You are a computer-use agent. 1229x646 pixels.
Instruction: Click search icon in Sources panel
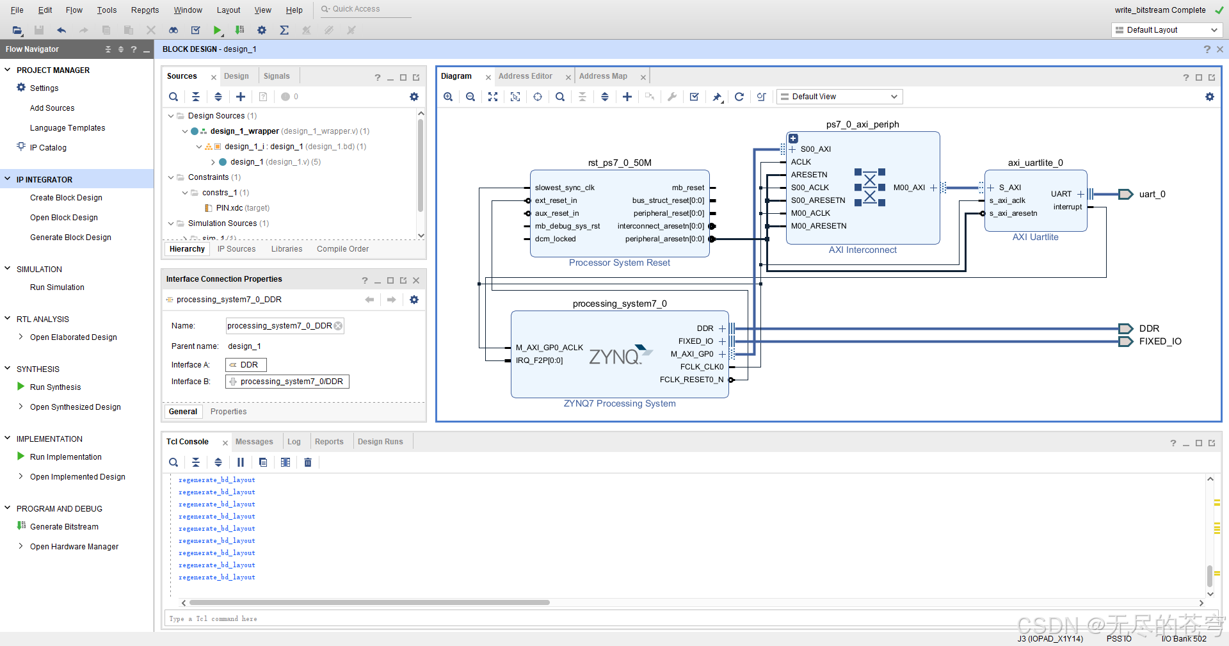pyautogui.click(x=173, y=97)
